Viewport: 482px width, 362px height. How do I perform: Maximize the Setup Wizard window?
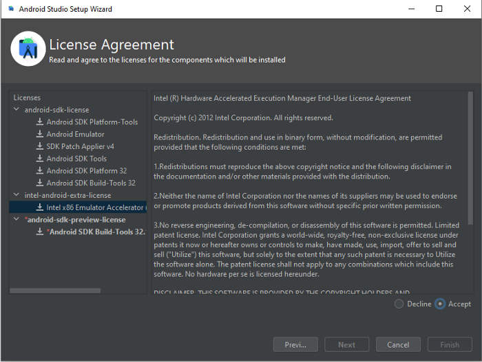pos(439,9)
